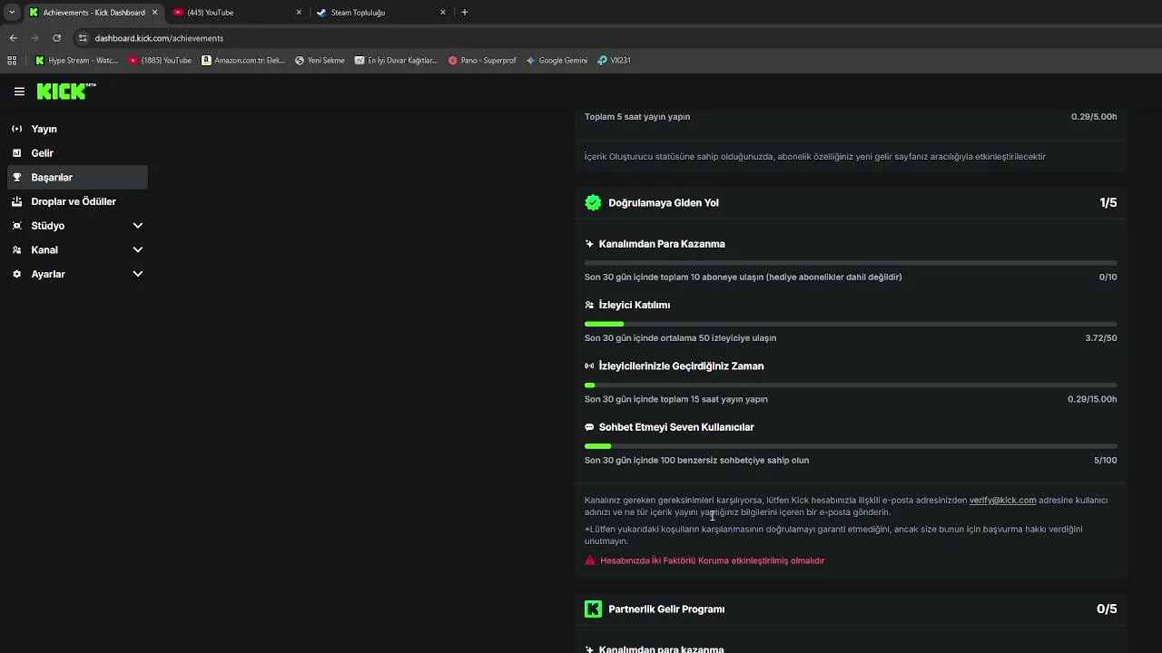Image resolution: width=1162 pixels, height=653 pixels.
Task: Open a new browser tab
Action: [x=465, y=13]
